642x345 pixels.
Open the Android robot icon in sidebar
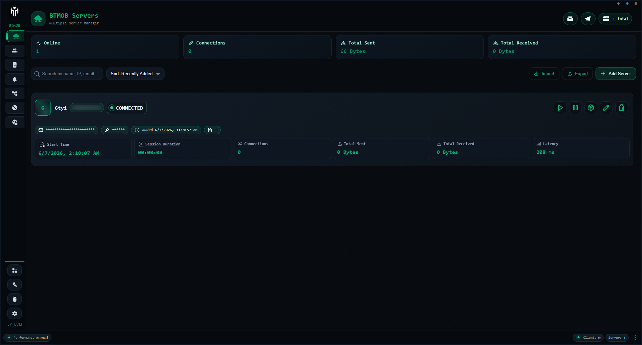click(x=15, y=299)
